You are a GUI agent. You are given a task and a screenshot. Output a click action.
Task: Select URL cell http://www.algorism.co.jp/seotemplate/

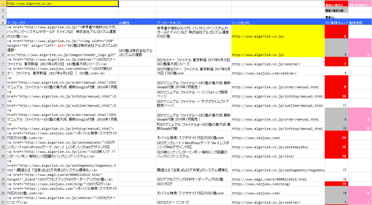tap(278, 145)
